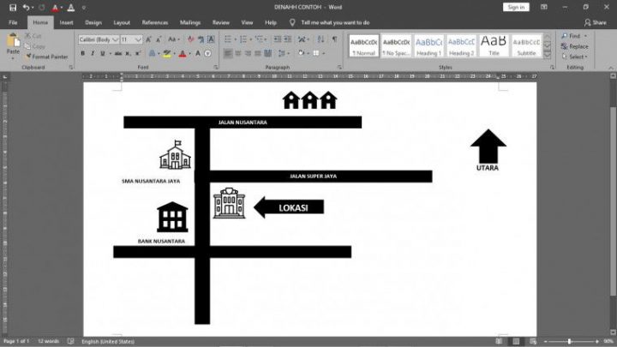Click the Paste clipboard icon
This screenshot has width=617, height=347.
coord(13,40)
